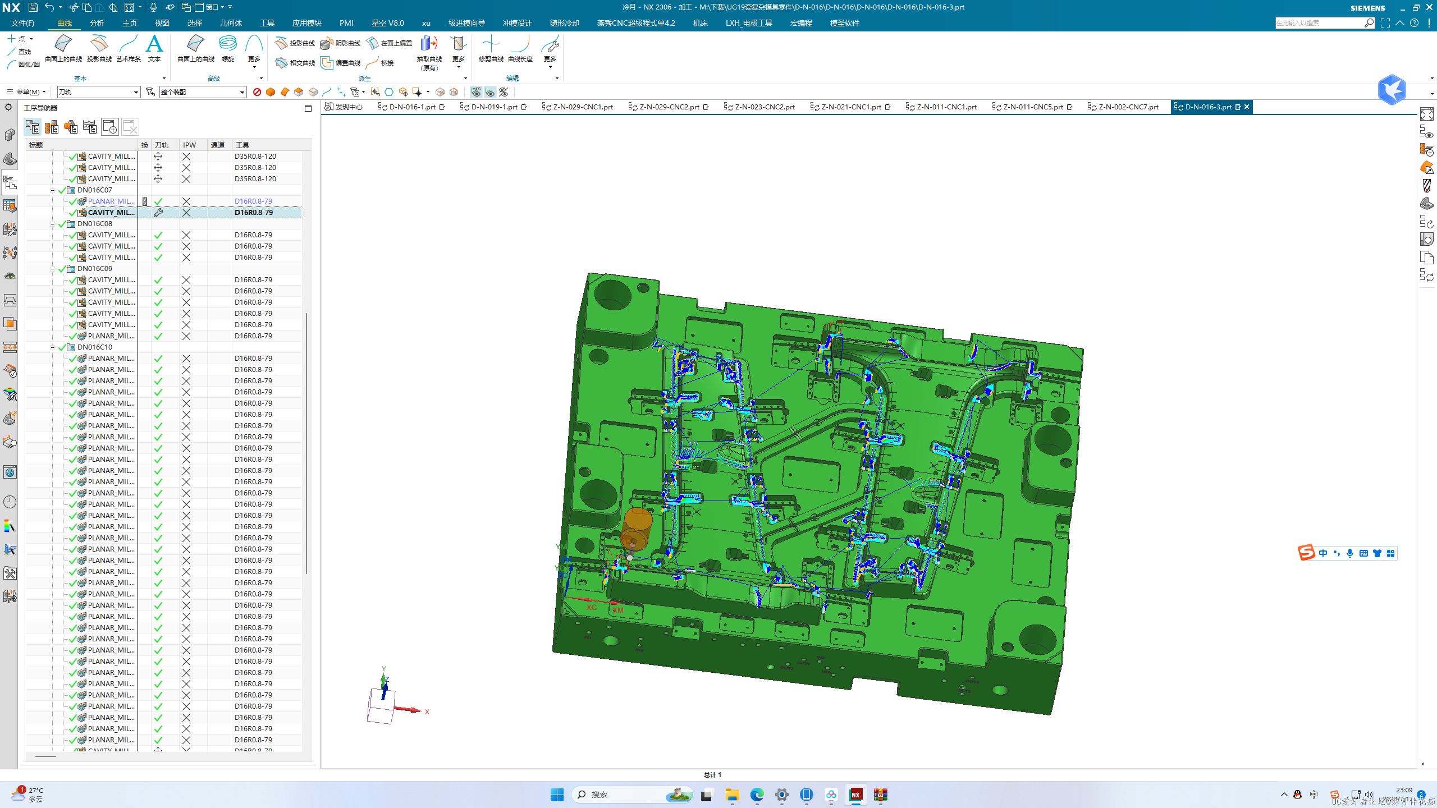Click the 直线 line tool

point(20,52)
